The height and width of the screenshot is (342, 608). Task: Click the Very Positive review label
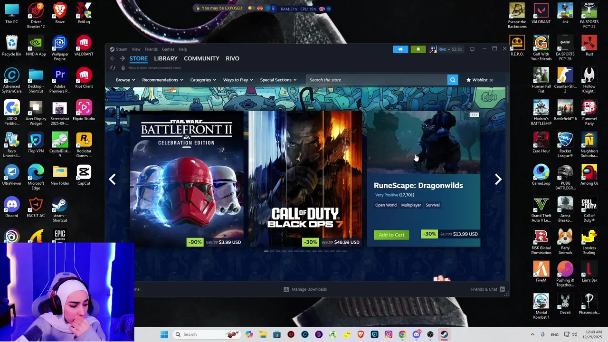click(387, 195)
